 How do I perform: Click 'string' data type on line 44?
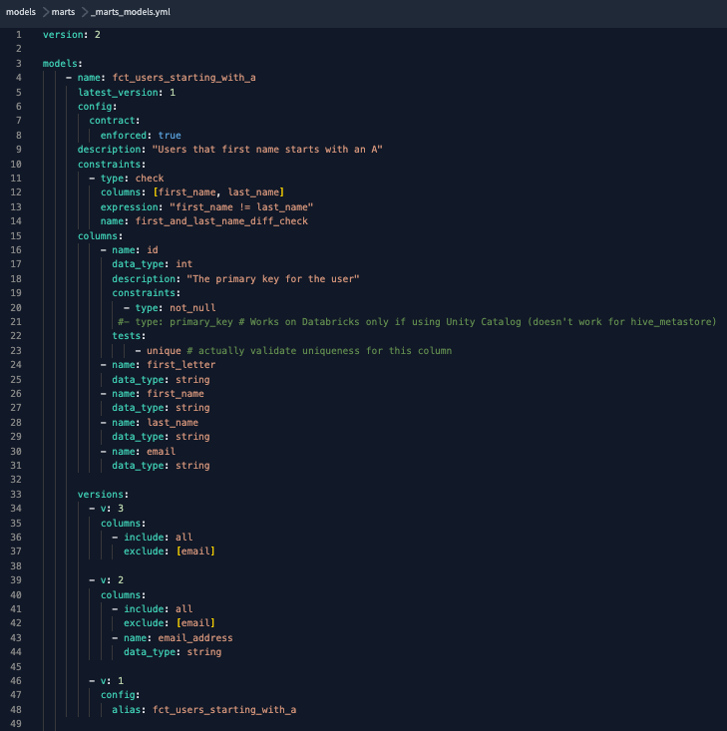coord(204,652)
